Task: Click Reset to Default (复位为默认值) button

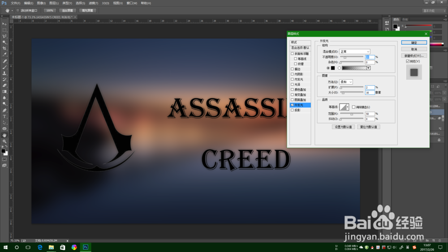Action: [x=369, y=127]
